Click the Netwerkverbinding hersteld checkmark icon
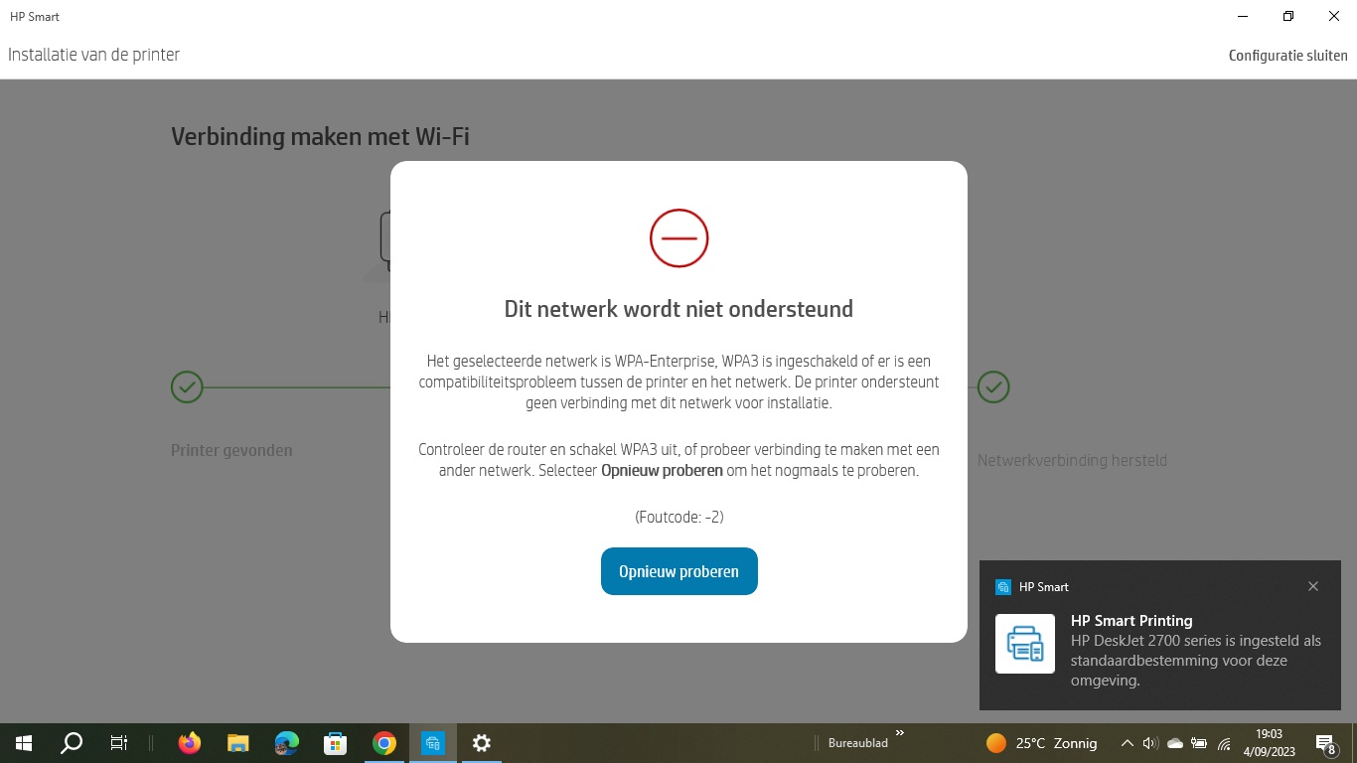The image size is (1357, 763). (x=993, y=386)
